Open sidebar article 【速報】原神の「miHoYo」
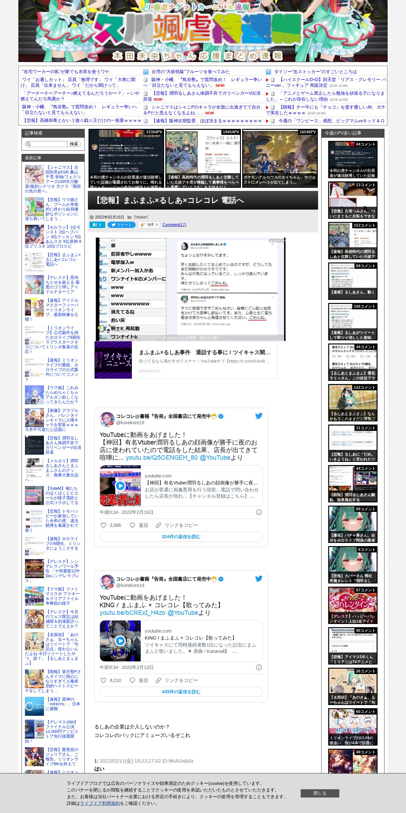The height and width of the screenshot is (813, 406). coord(53,706)
